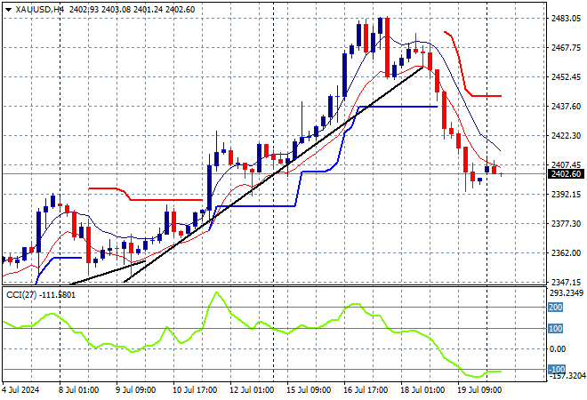The image size is (587, 400).
Task: Select the 293.2349 CCI scale maximum
Action: pos(567,293)
